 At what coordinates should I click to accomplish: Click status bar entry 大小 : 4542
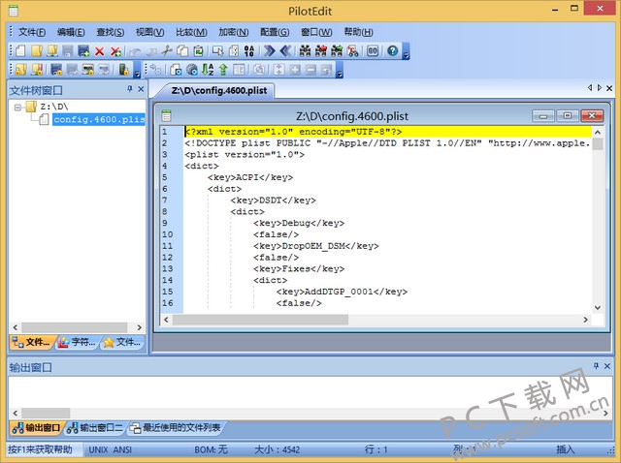point(277,449)
